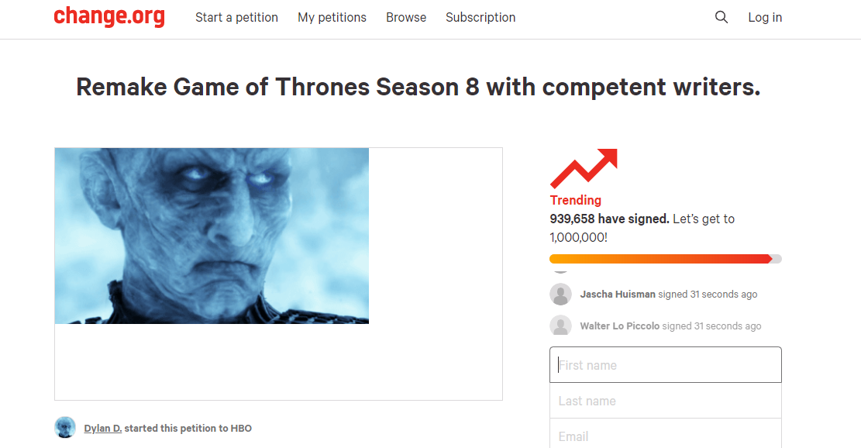Click Walter Lo Piccolo's avatar icon

tap(560, 326)
